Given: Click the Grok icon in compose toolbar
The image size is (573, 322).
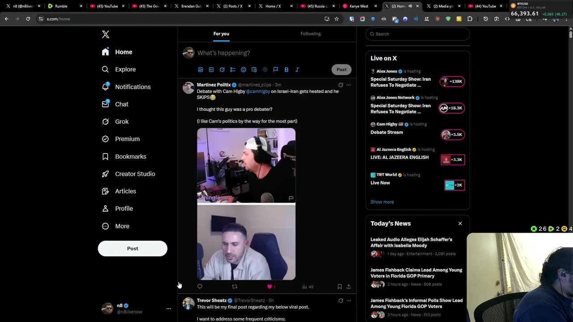Looking at the screenshot, I should coord(222,70).
